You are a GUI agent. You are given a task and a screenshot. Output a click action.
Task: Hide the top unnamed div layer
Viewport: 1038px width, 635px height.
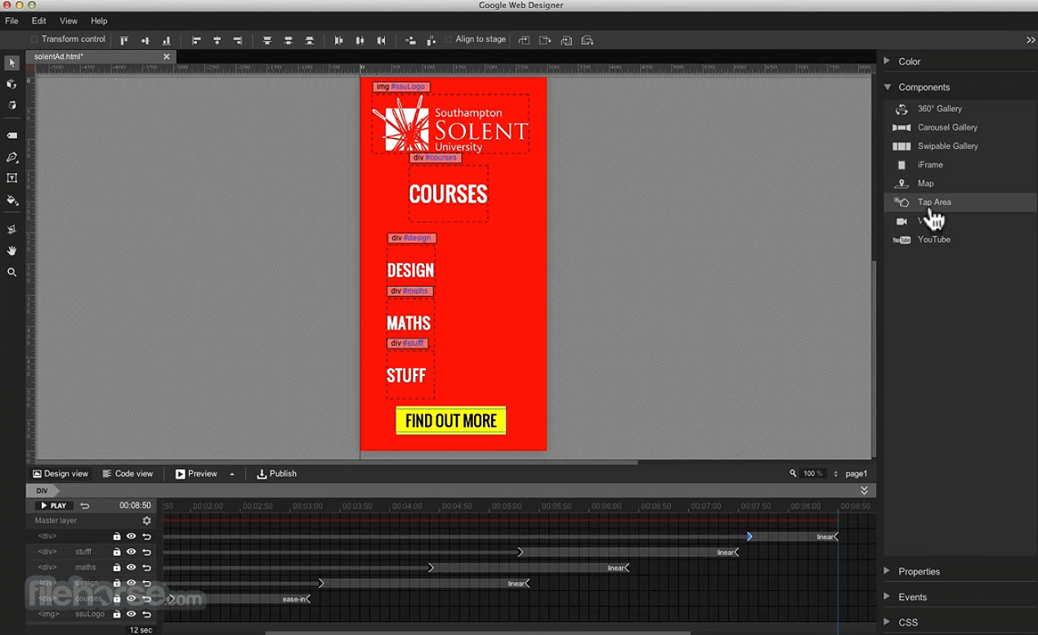point(131,537)
